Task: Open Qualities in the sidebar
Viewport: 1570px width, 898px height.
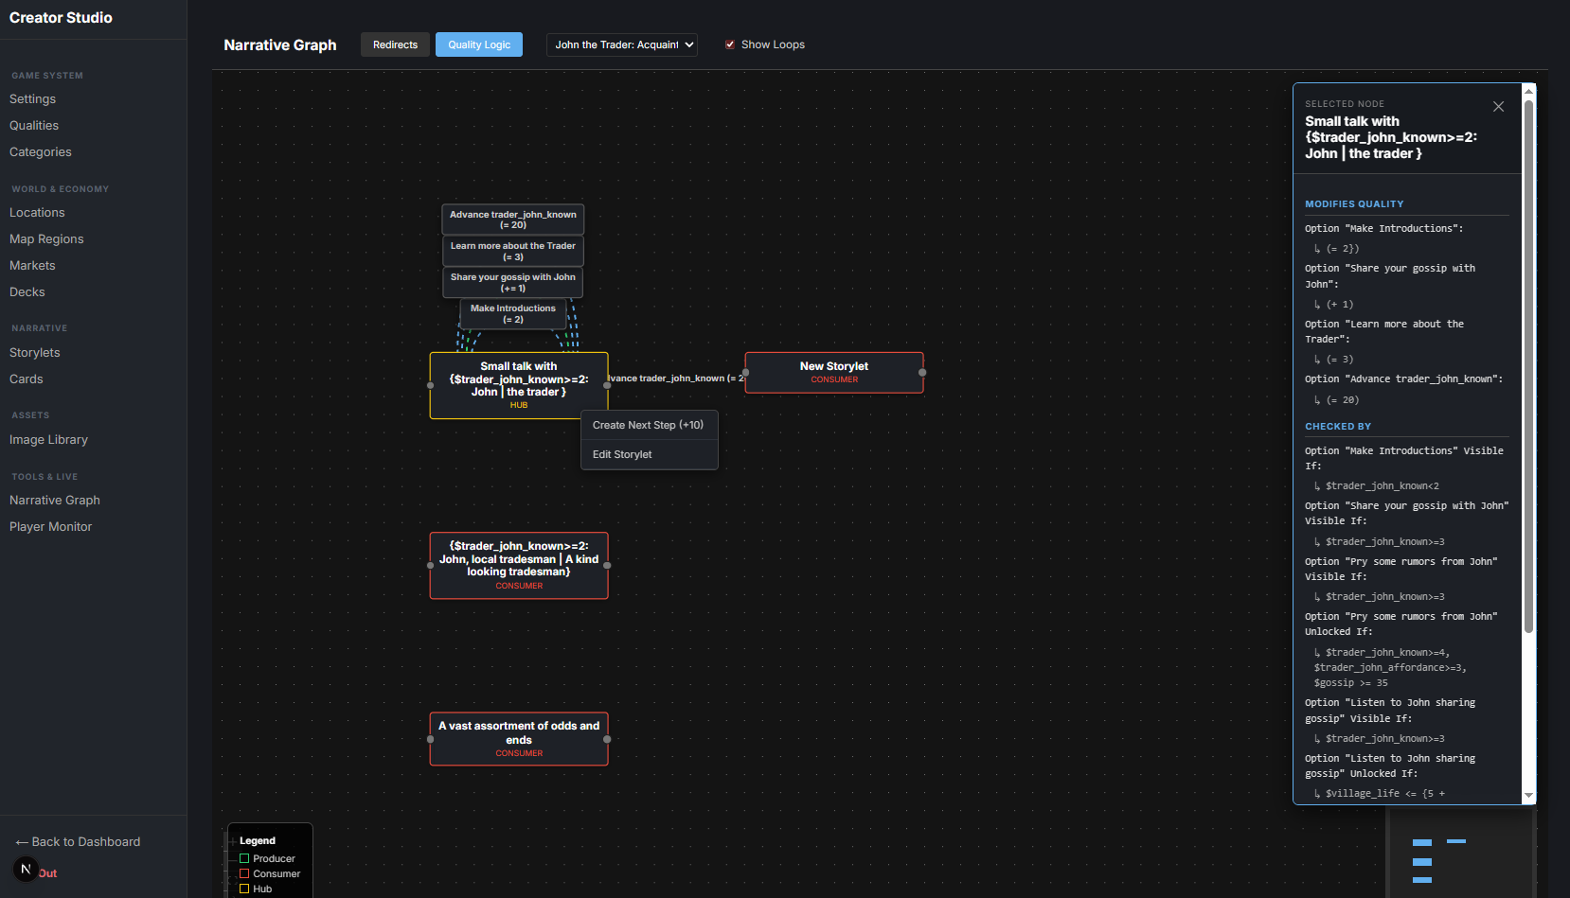Action: click(34, 125)
